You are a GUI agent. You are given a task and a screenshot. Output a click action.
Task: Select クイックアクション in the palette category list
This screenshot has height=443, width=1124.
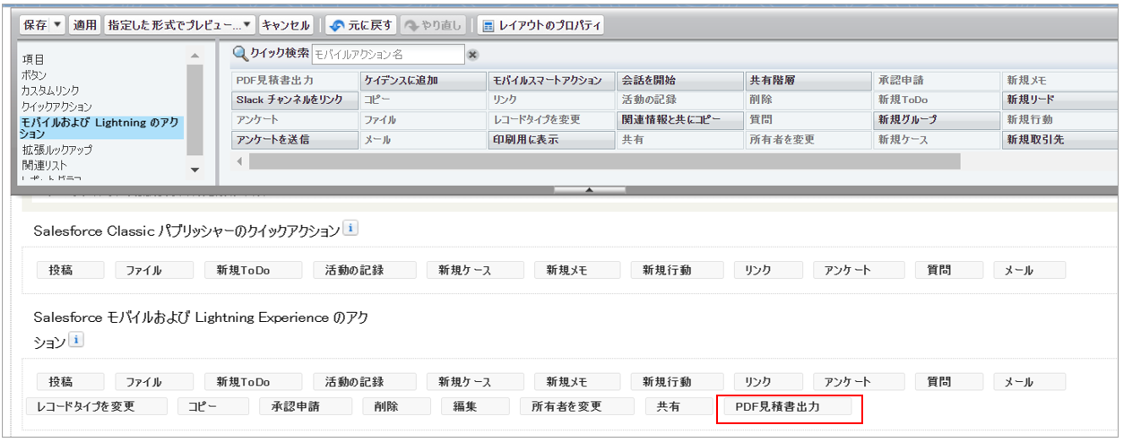(x=56, y=107)
